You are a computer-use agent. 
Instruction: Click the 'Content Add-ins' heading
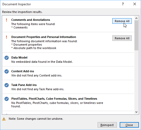coord(23,71)
